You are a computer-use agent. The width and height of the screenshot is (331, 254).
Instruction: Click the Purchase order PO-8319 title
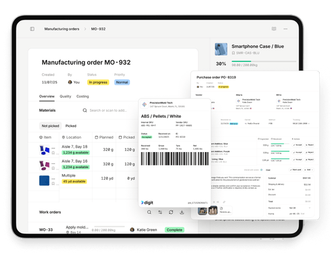pyautogui.click(x=216, y=77)
